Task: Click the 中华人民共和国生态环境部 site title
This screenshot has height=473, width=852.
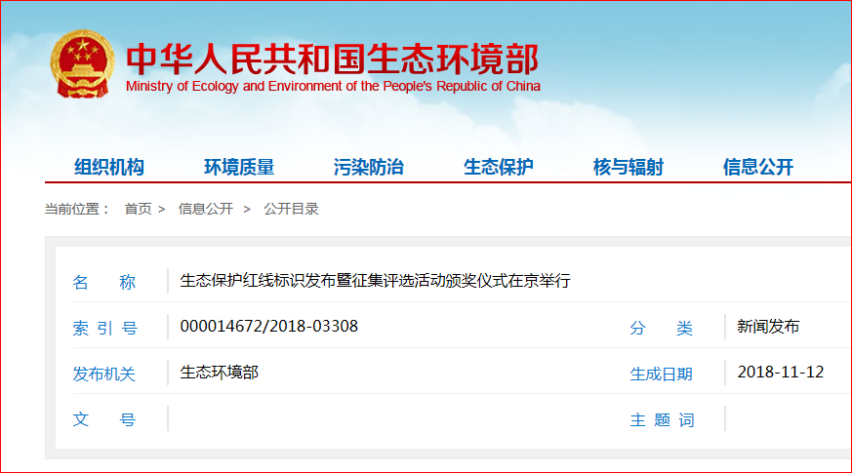Action: 332,59
